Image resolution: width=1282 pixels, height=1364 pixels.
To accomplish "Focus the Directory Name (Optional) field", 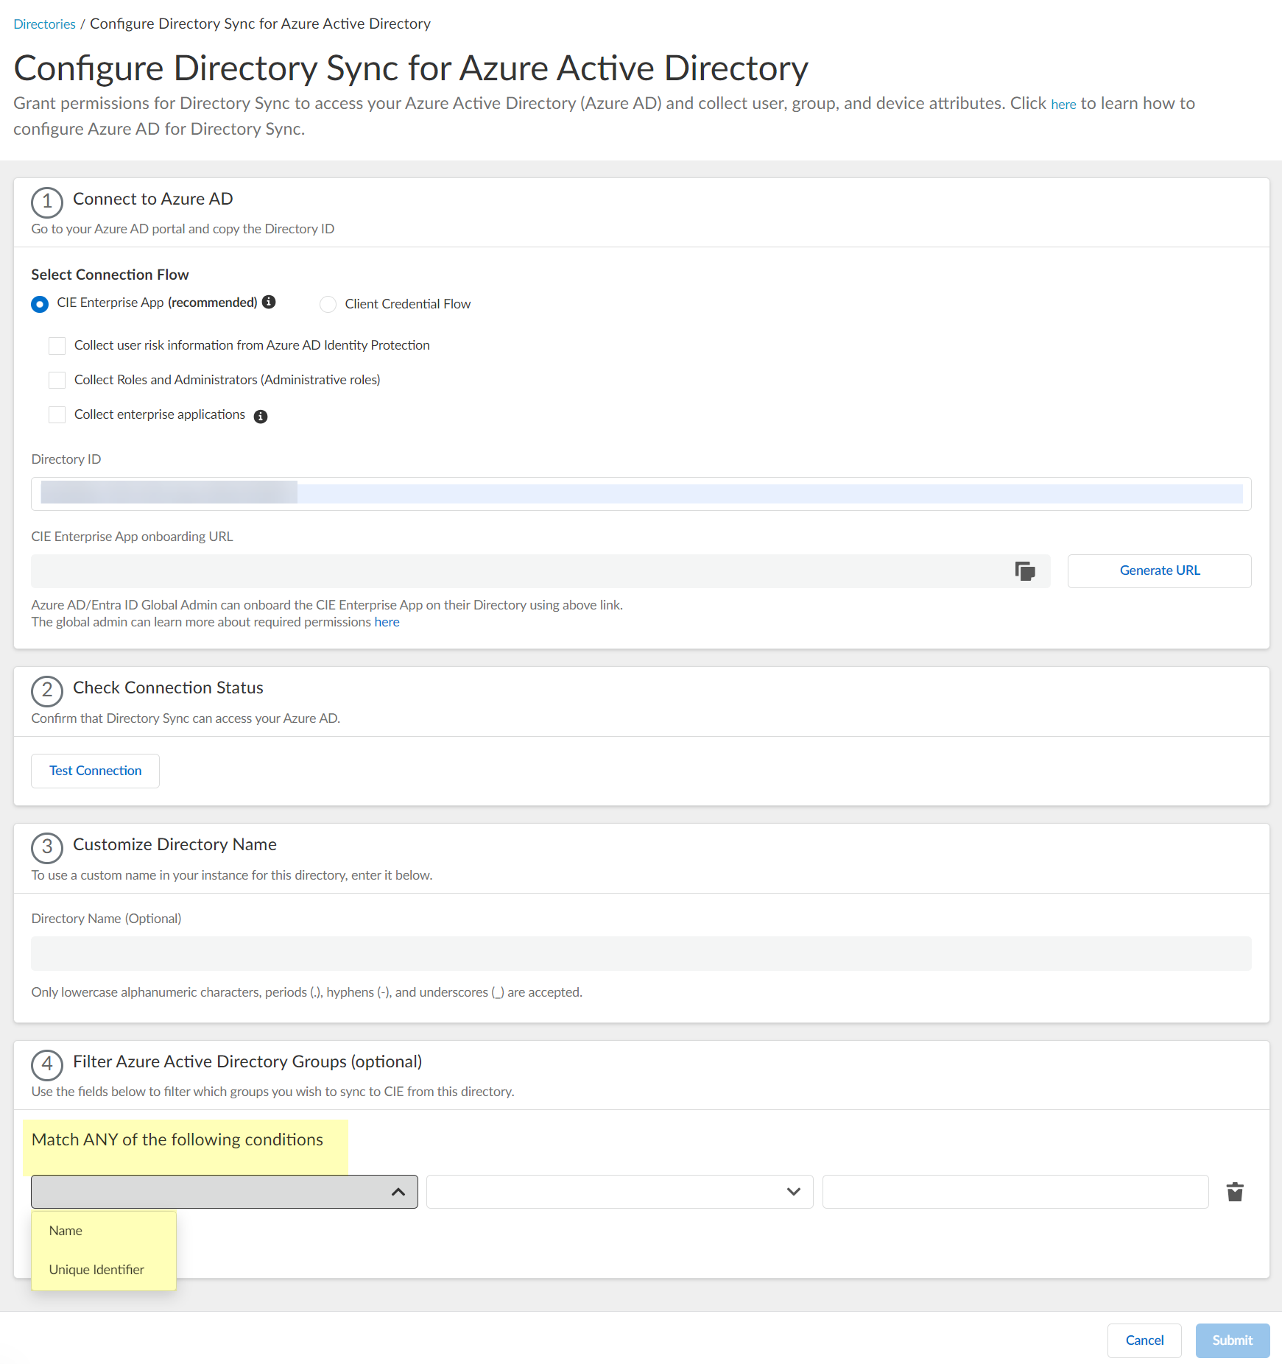I will (641, 954).
